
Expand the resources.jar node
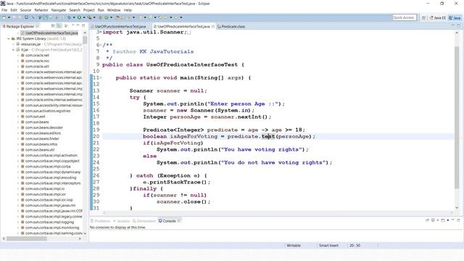click(x=13, y=44)
